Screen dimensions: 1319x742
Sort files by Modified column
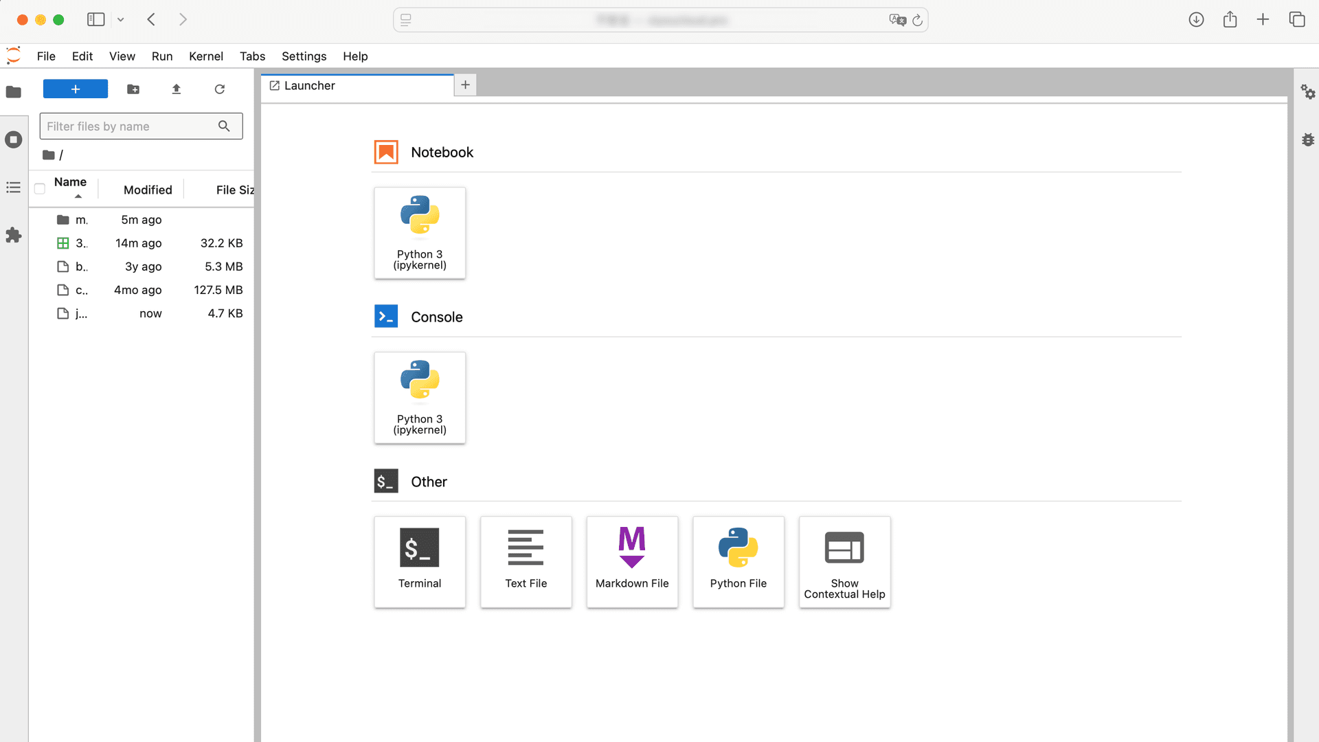tap(148, 190)
